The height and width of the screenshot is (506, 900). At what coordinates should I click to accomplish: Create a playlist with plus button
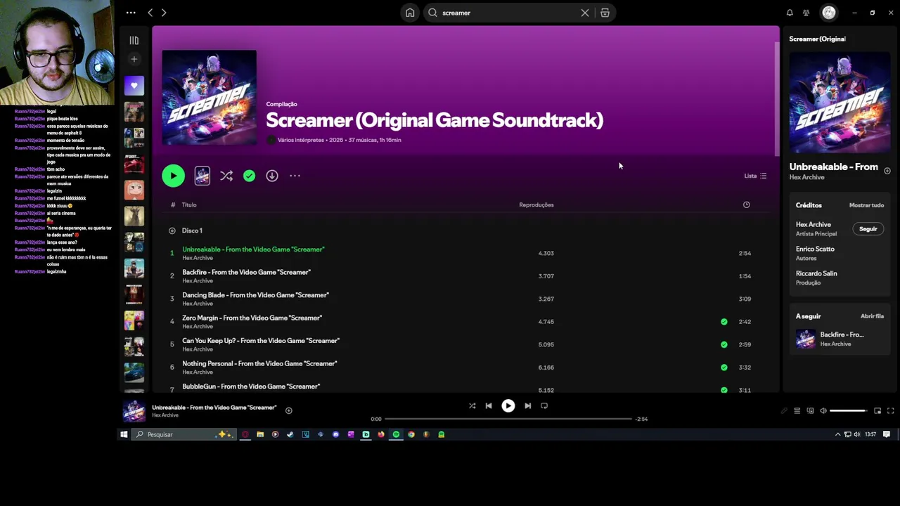pos(134,59)
